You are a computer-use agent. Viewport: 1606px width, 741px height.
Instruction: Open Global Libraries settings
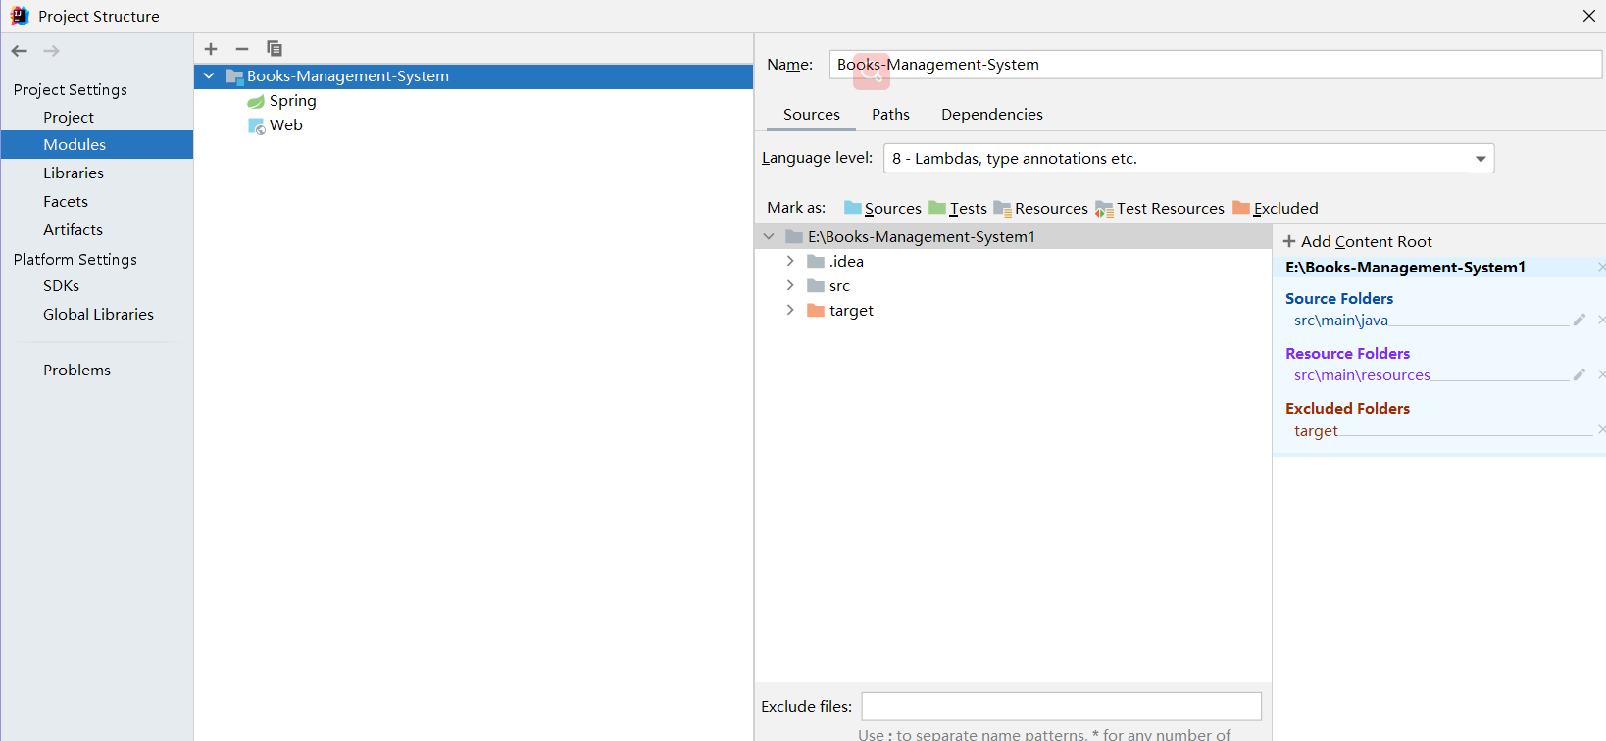pos(98,315)
